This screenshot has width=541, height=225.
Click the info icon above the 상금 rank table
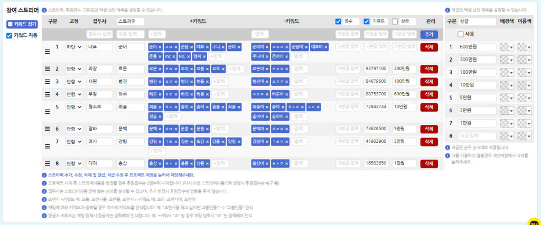coord(447,11)
